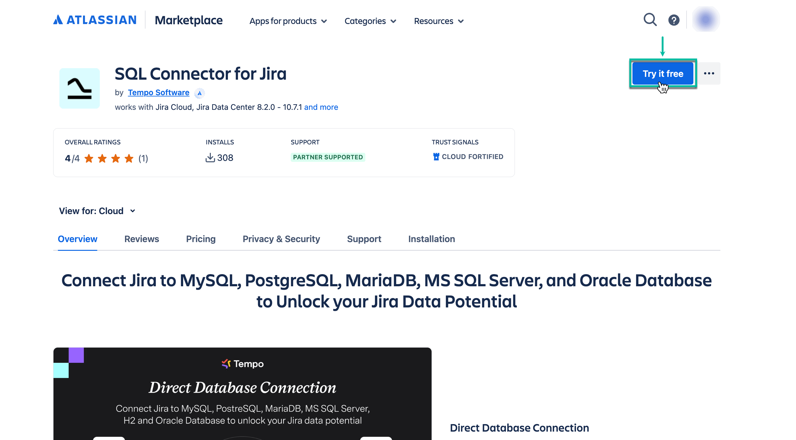Click the first orange rating star
The image size is (796, 440).
pos(89,158)
